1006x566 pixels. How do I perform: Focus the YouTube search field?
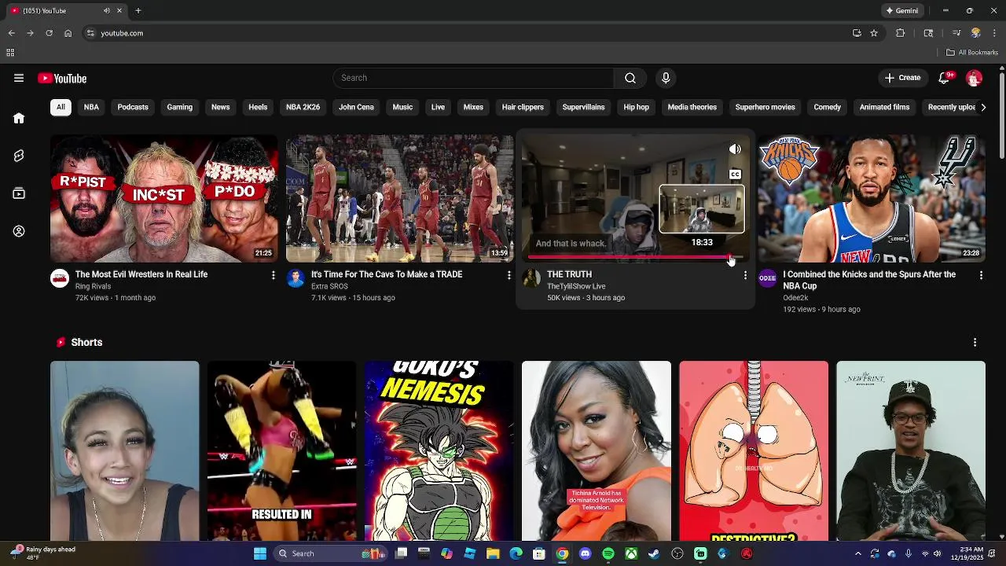[x=473, y=78]
